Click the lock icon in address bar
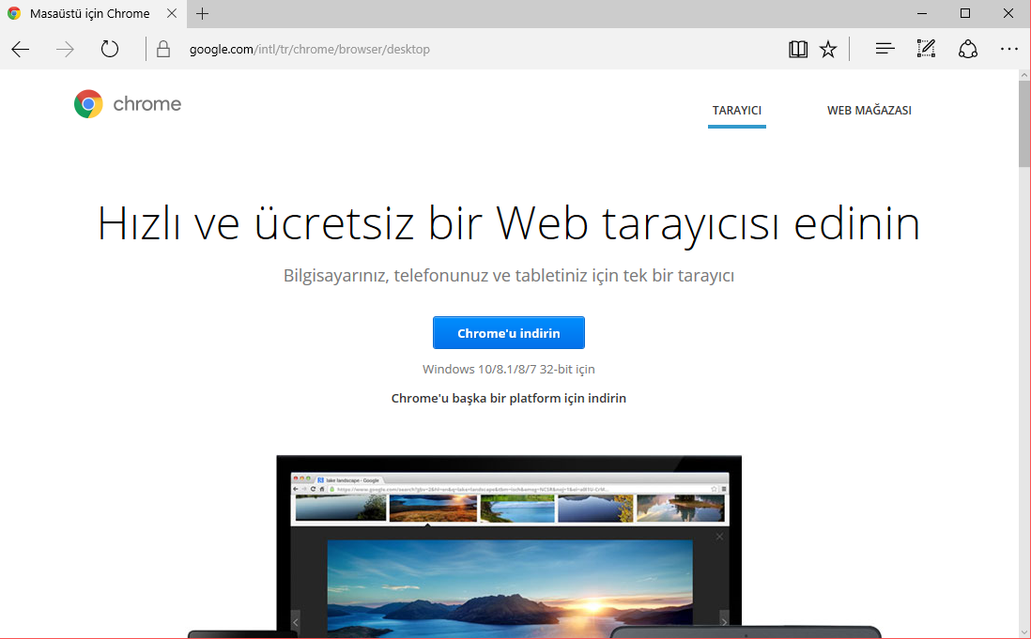 click(163, 49)
